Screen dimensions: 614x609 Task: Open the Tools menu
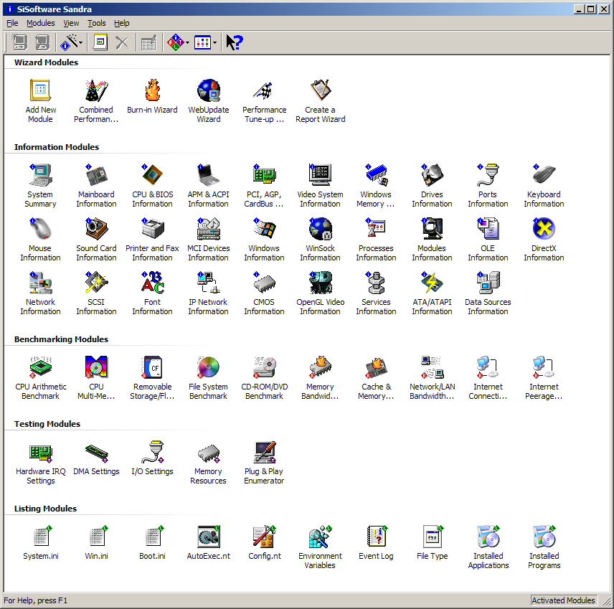(96, 23)
